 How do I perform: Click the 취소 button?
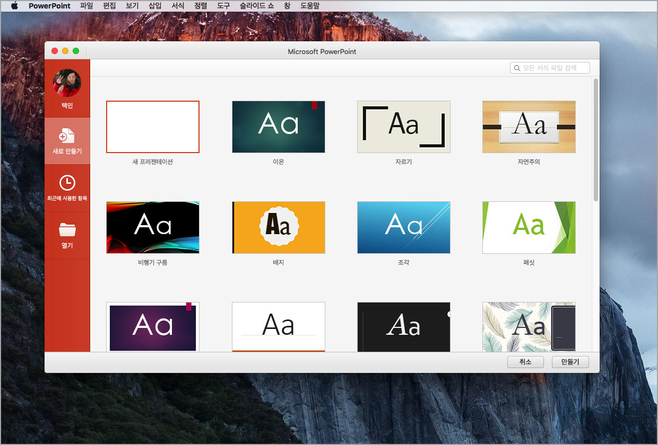tap(525, 362)
